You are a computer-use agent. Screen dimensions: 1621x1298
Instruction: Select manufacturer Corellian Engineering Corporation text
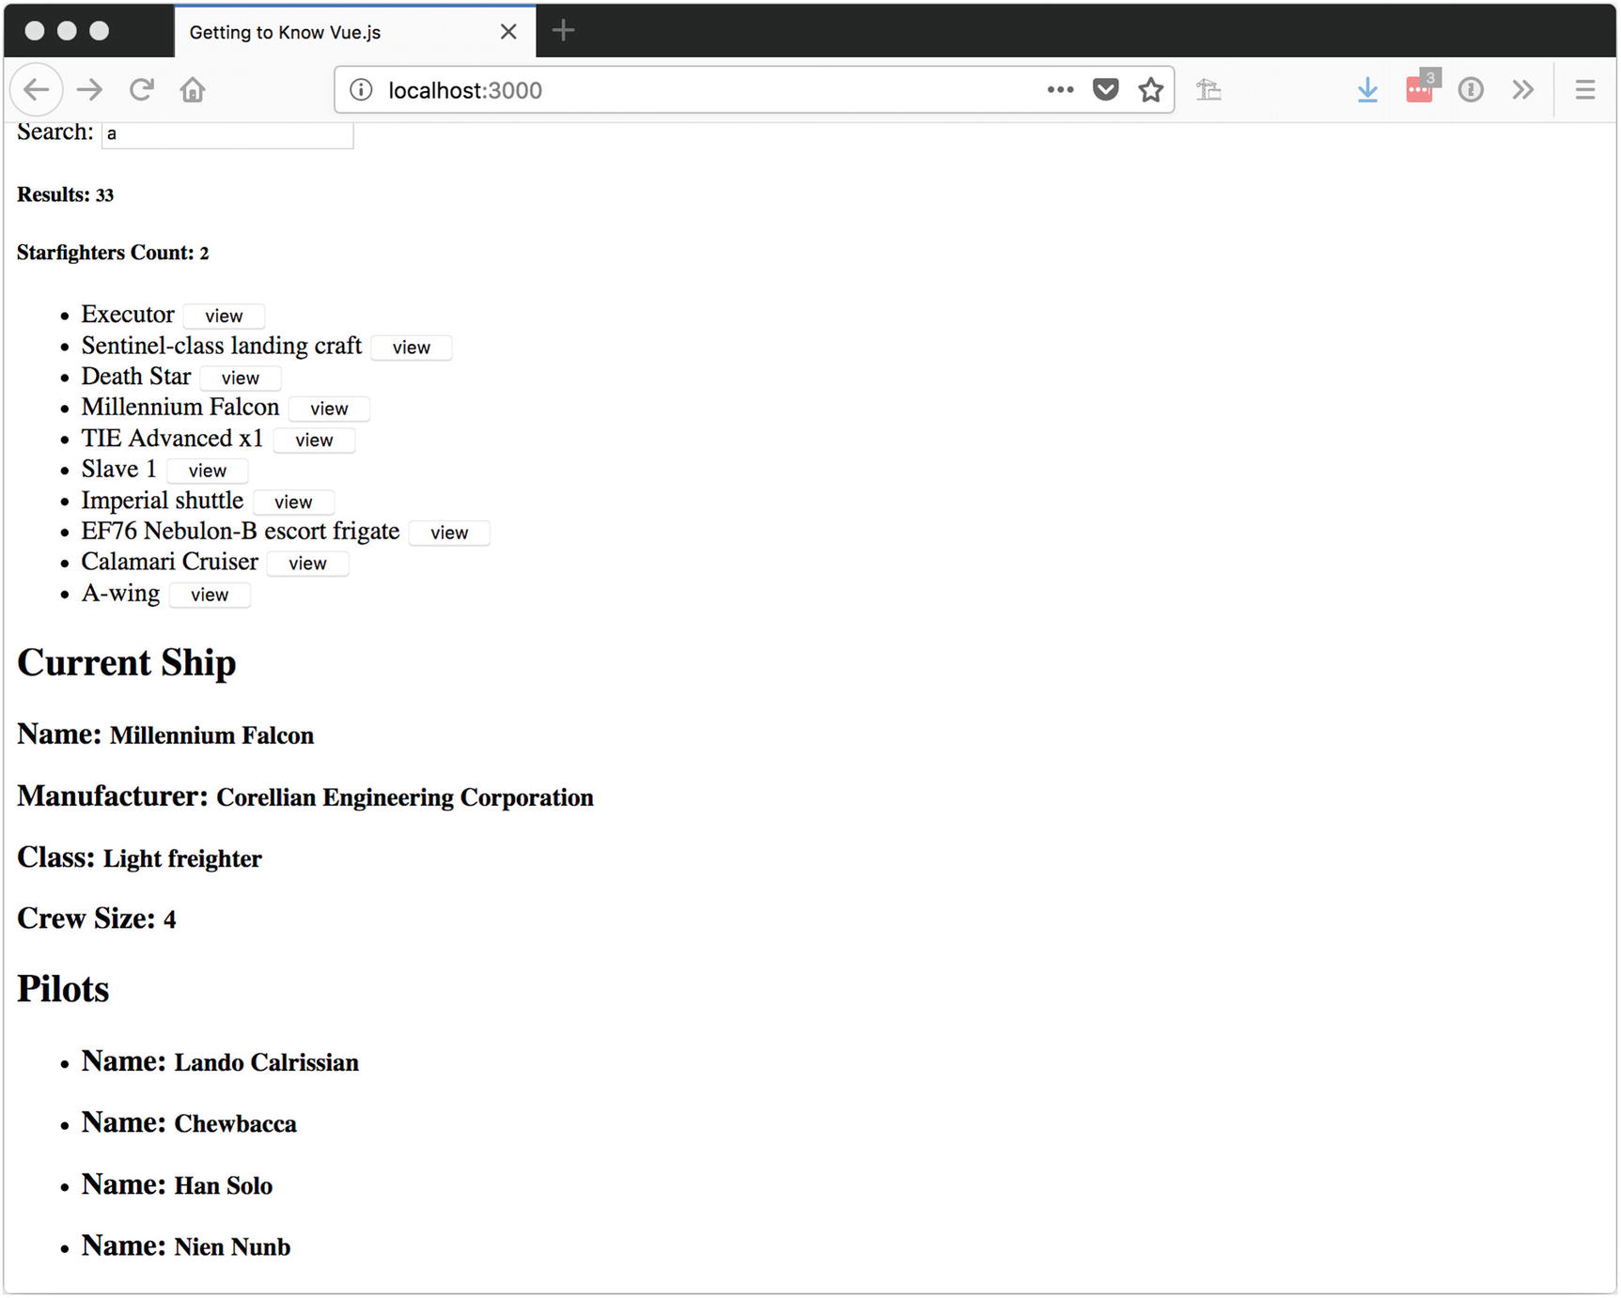click(x=405, y=797)
